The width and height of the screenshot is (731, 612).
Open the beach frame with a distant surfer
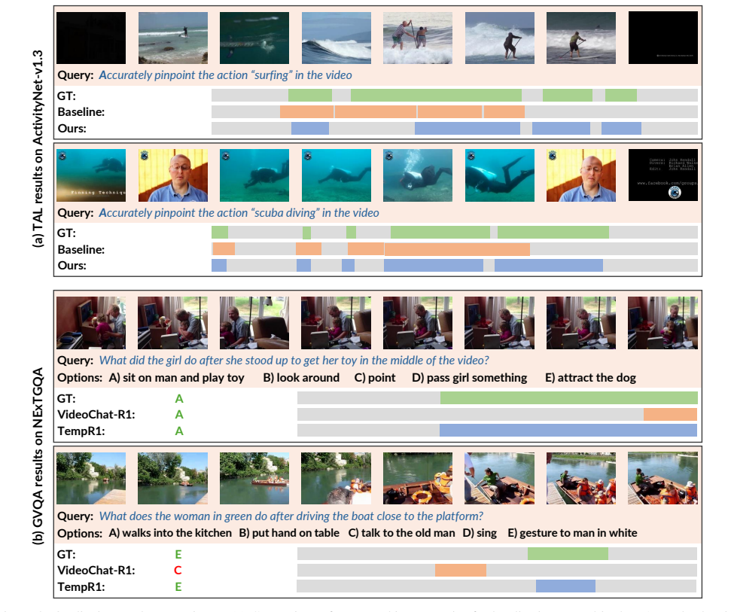tap(173, 38)
